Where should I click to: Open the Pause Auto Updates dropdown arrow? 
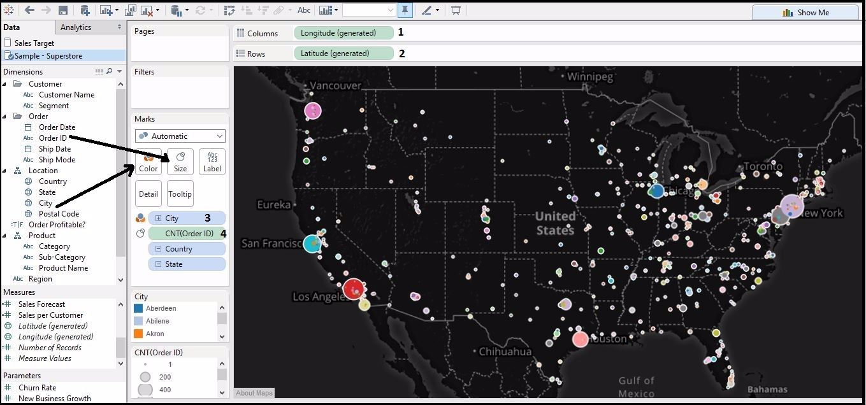tap(187, 10)
